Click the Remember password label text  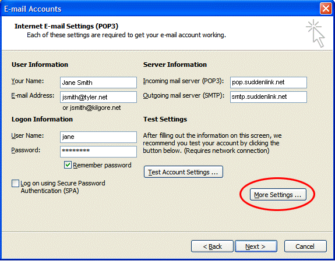[x=102, y=165]
